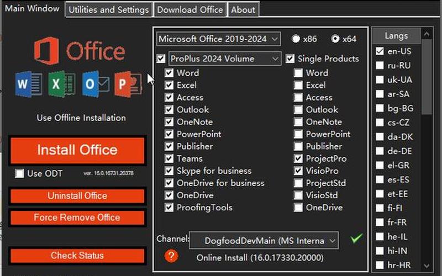Uncheck the Single Products checkbox
This screenshot has height=276, width=442.
point(290,59)
